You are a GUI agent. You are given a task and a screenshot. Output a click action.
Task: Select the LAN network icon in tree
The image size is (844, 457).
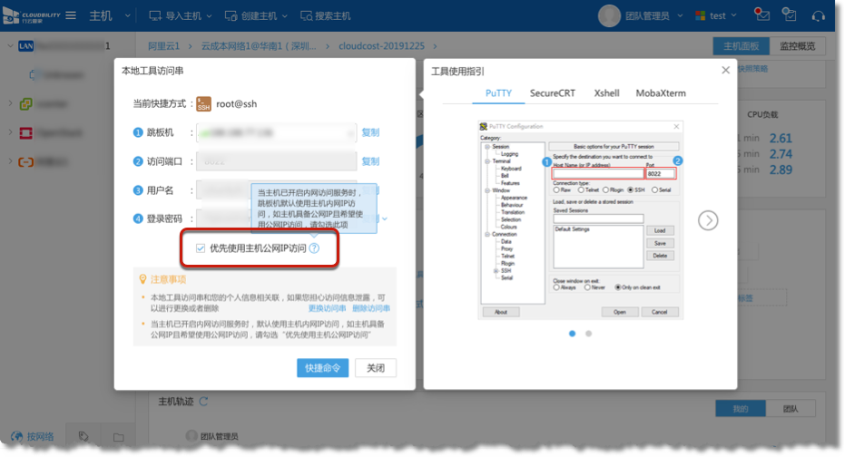tap(25, 45)
